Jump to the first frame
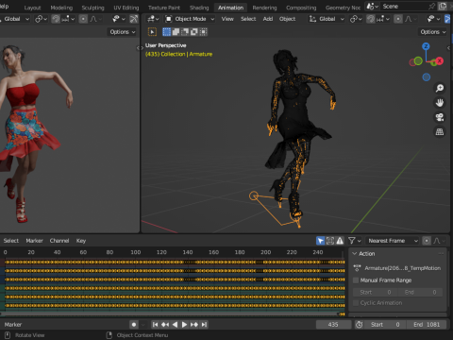This screenshot has width=453, height=340. tap(155, 325)
